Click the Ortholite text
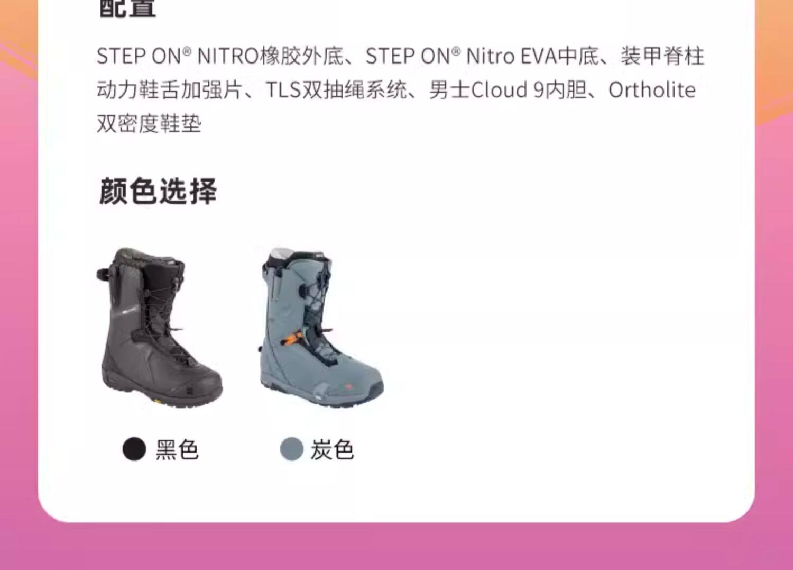Viewport: 793px width, 570px height. [x=652, y=91]
